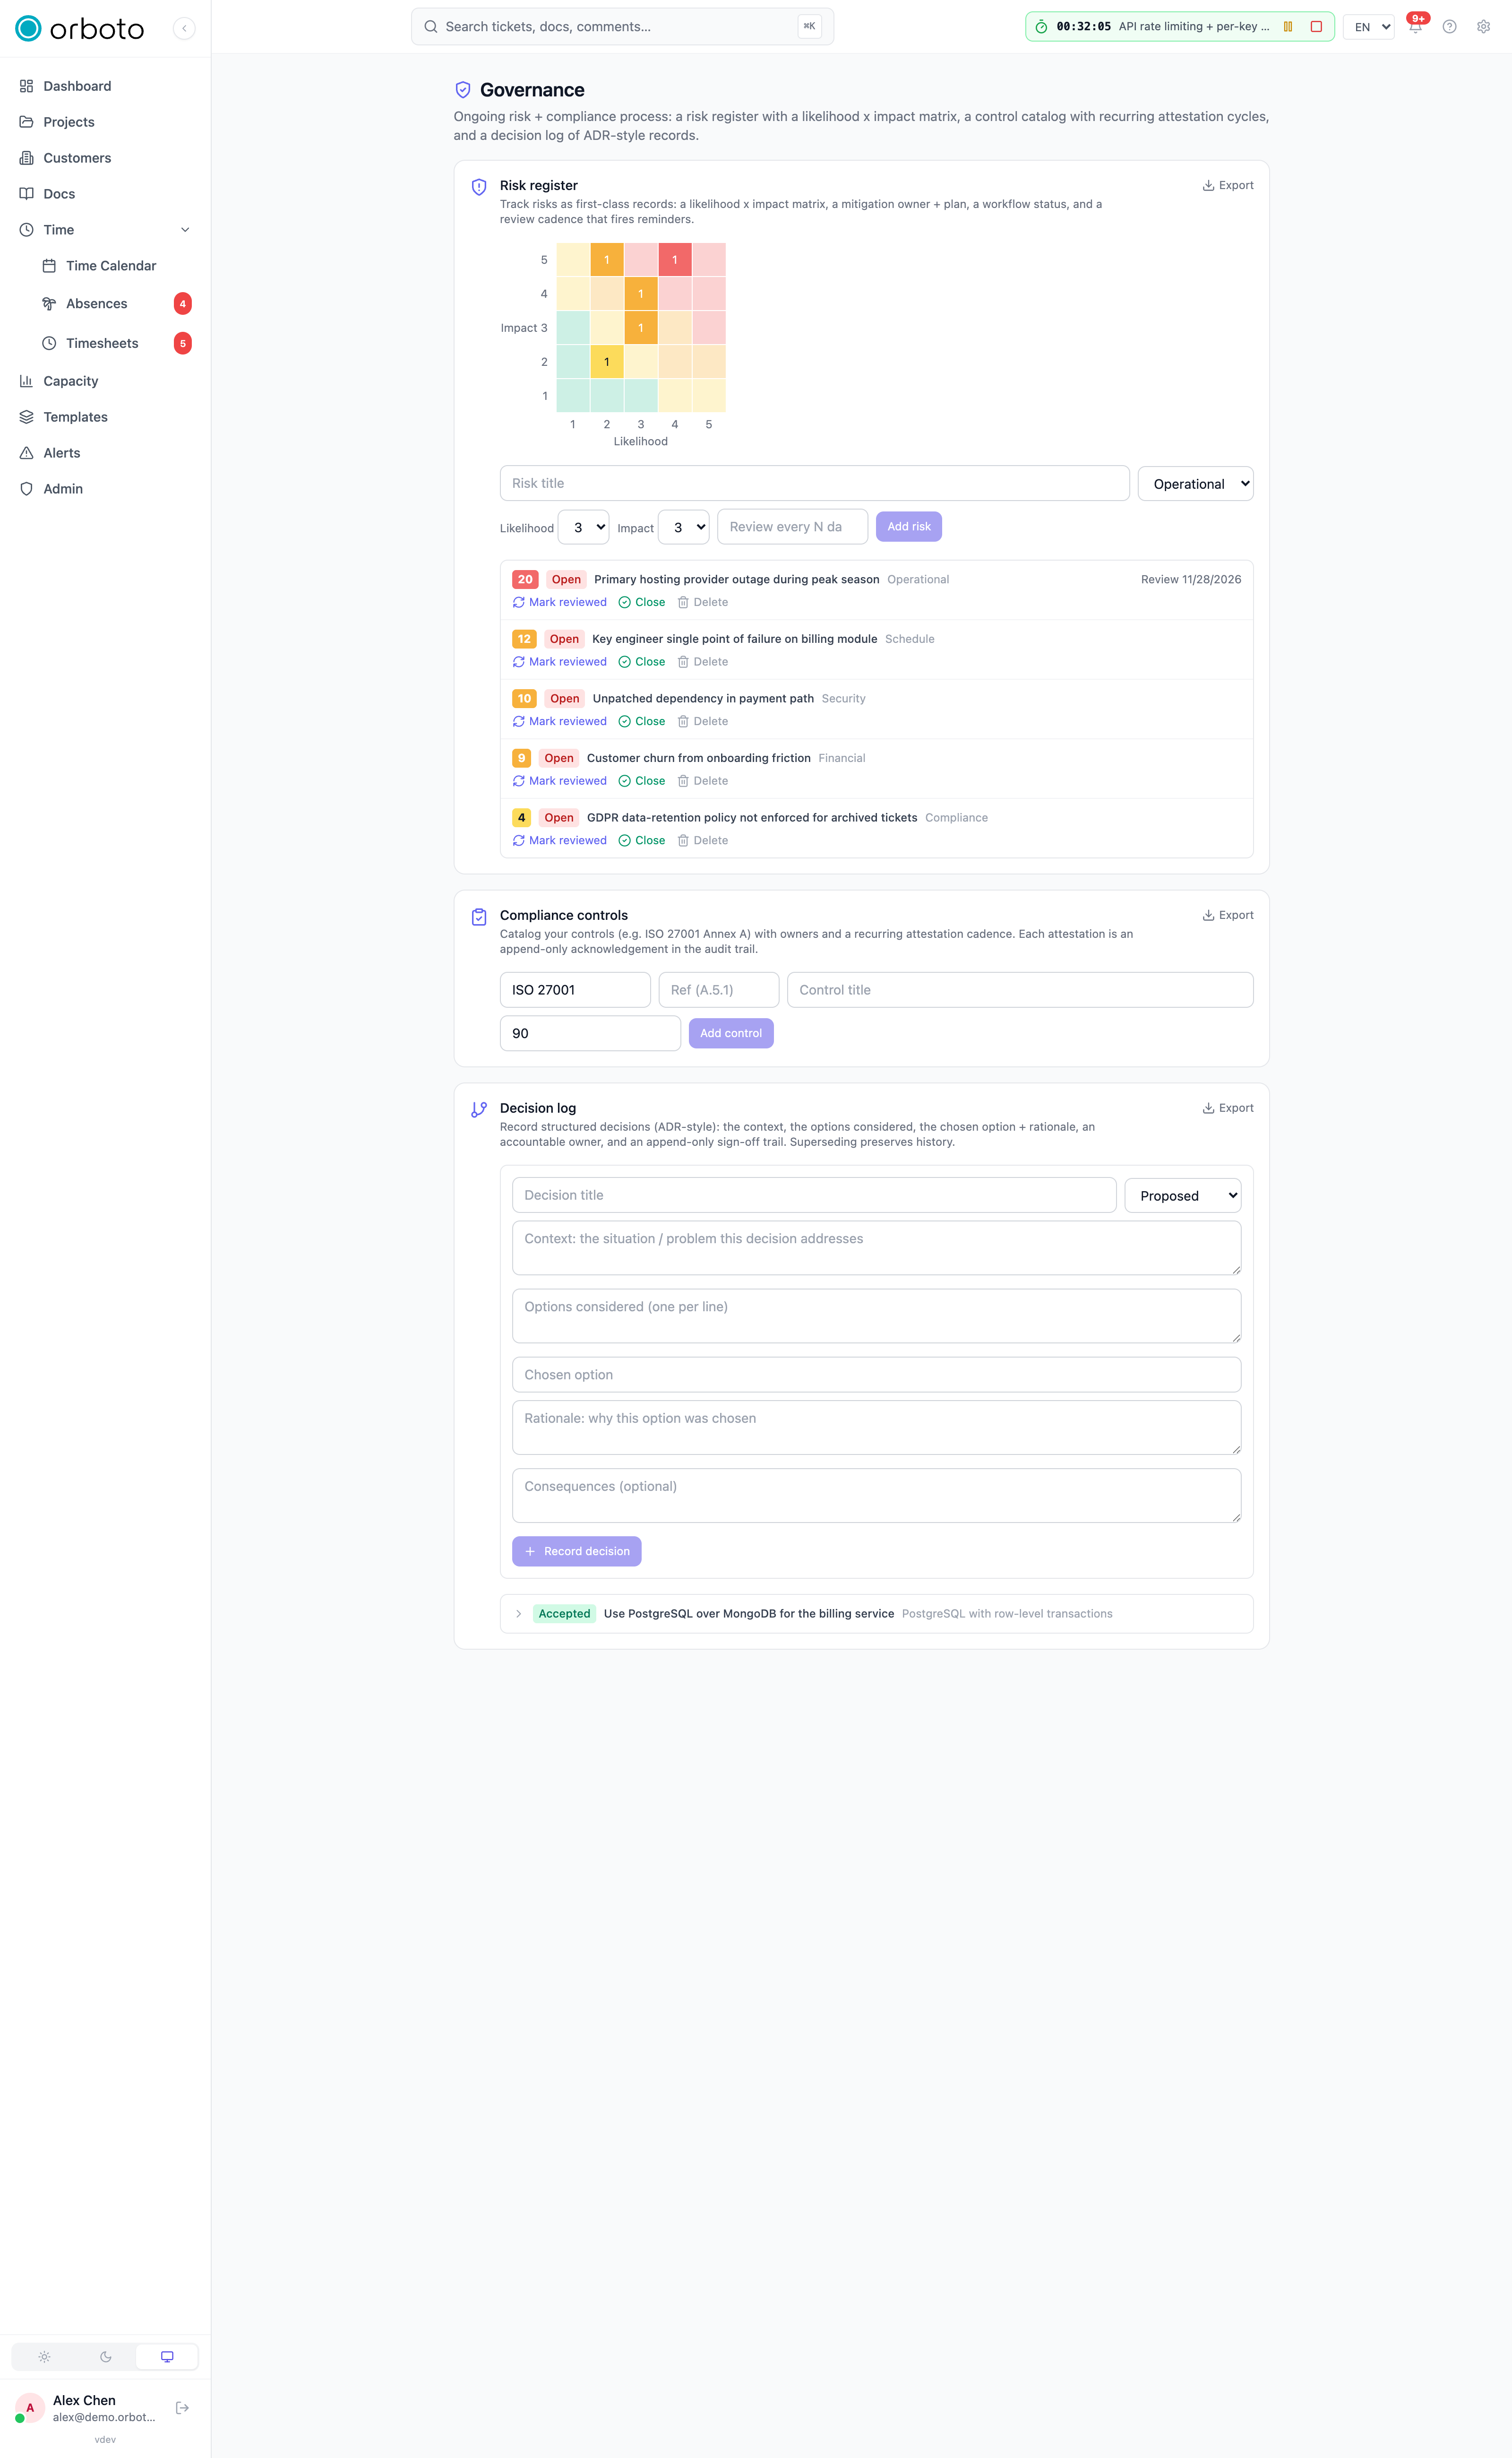1512x2458 pixels.
Task: Focus the search tickets, docs, comments box
Action: pos(622,27)
